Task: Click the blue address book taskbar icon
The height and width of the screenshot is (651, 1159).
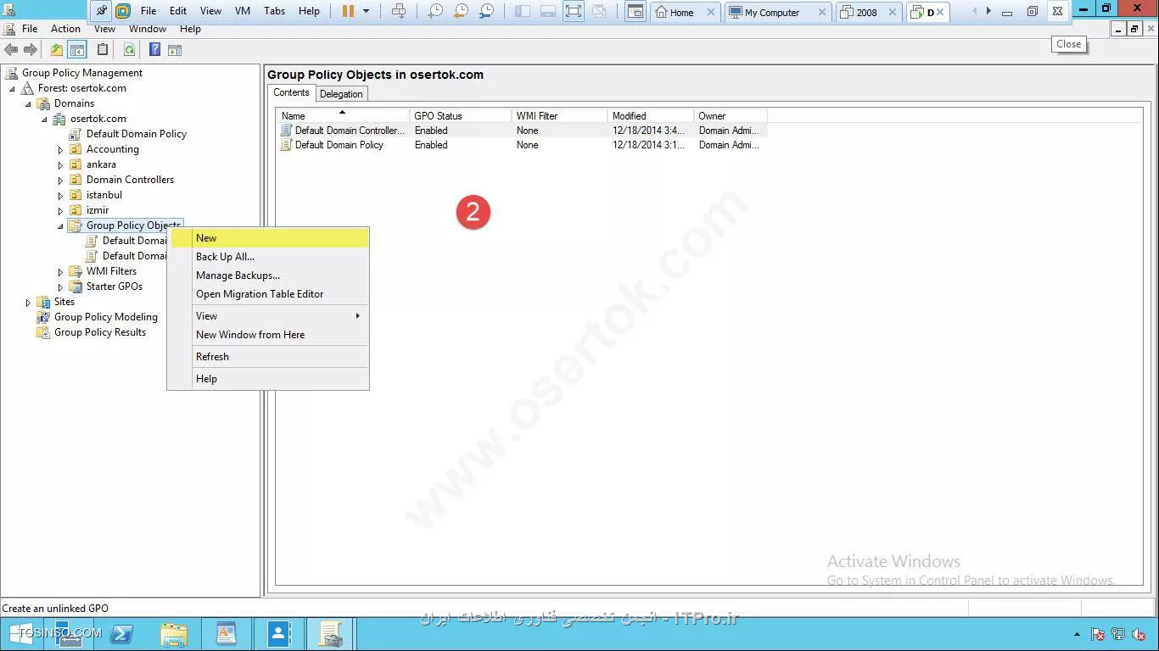Action: [x=278, y=633]
